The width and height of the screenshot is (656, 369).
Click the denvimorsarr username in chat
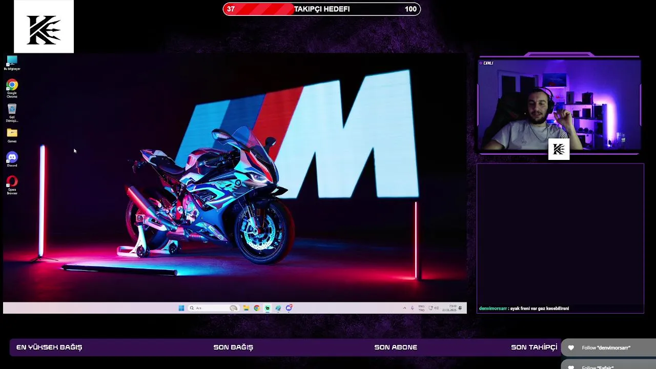click(493, 309)
